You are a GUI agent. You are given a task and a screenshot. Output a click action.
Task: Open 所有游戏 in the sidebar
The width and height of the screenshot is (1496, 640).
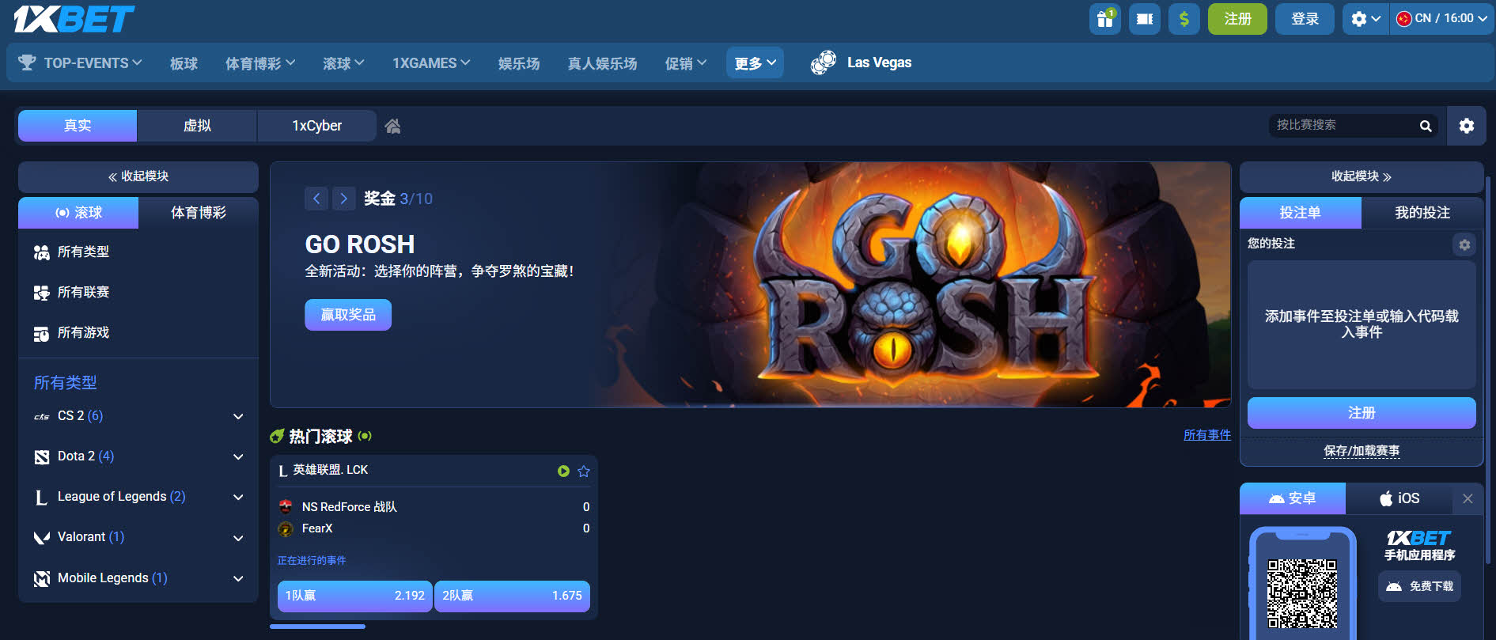click(83, 332)
